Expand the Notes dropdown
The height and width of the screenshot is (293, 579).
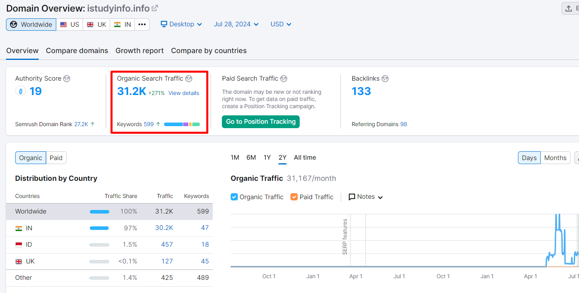click(366, 197)
